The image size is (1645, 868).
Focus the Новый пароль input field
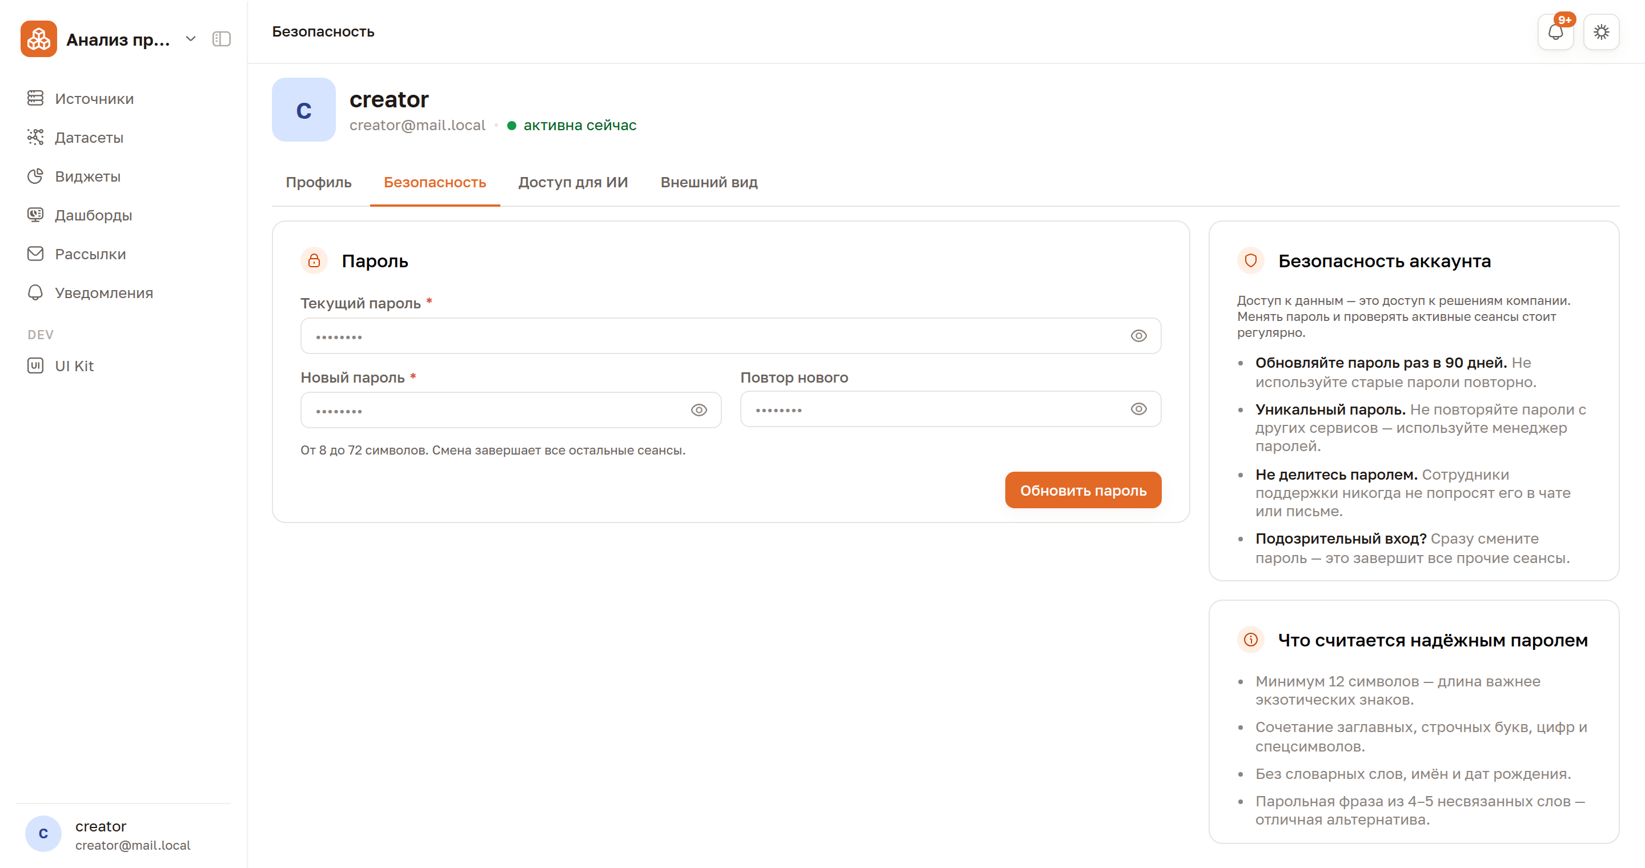511,410
